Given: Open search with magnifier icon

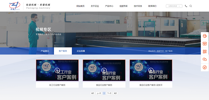Looking at the screenshot, I should (191, 6).
